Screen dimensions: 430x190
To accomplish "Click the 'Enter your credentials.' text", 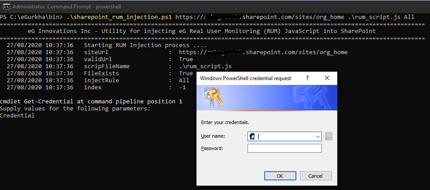I will (225, 122).
